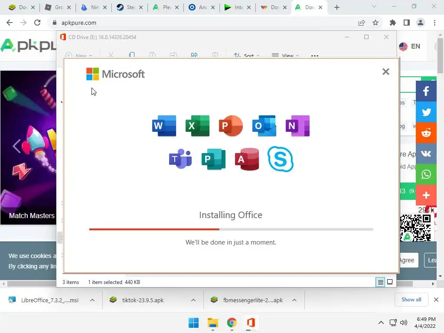This screenshot has width=444, height=333.
Task: Open Chrome three-dot menu
Action: 434,23
